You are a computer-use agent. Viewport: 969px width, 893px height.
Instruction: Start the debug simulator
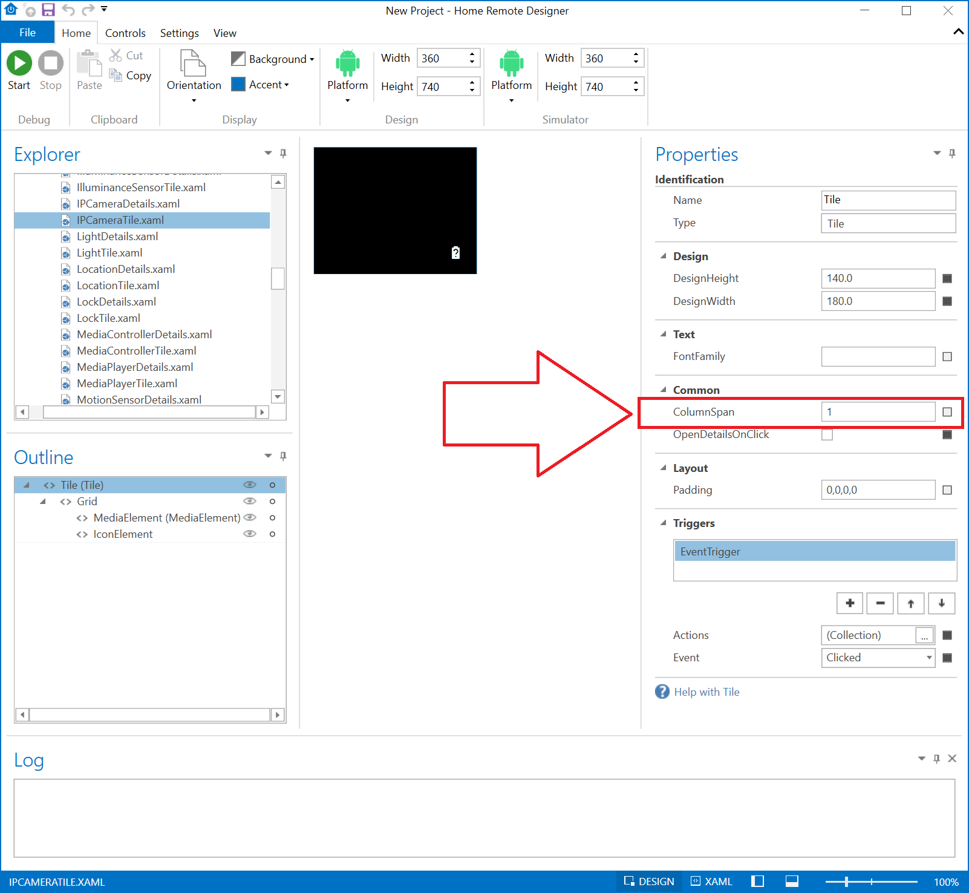point(19,63)
